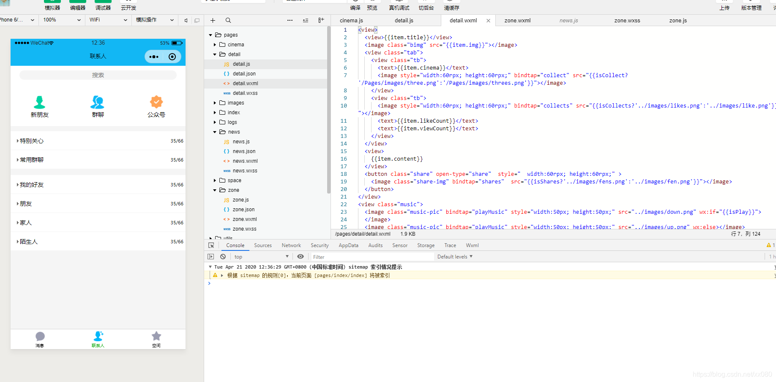The width and height of the screenshot is (776, 382).
Task: Collapse the detail folder
Action: point(215,54)
